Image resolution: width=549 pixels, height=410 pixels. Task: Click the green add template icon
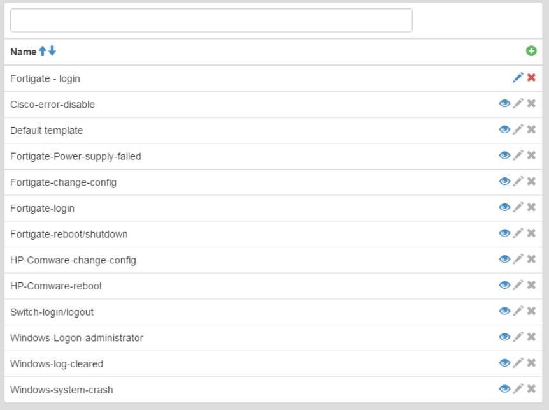tap(531, 52)
